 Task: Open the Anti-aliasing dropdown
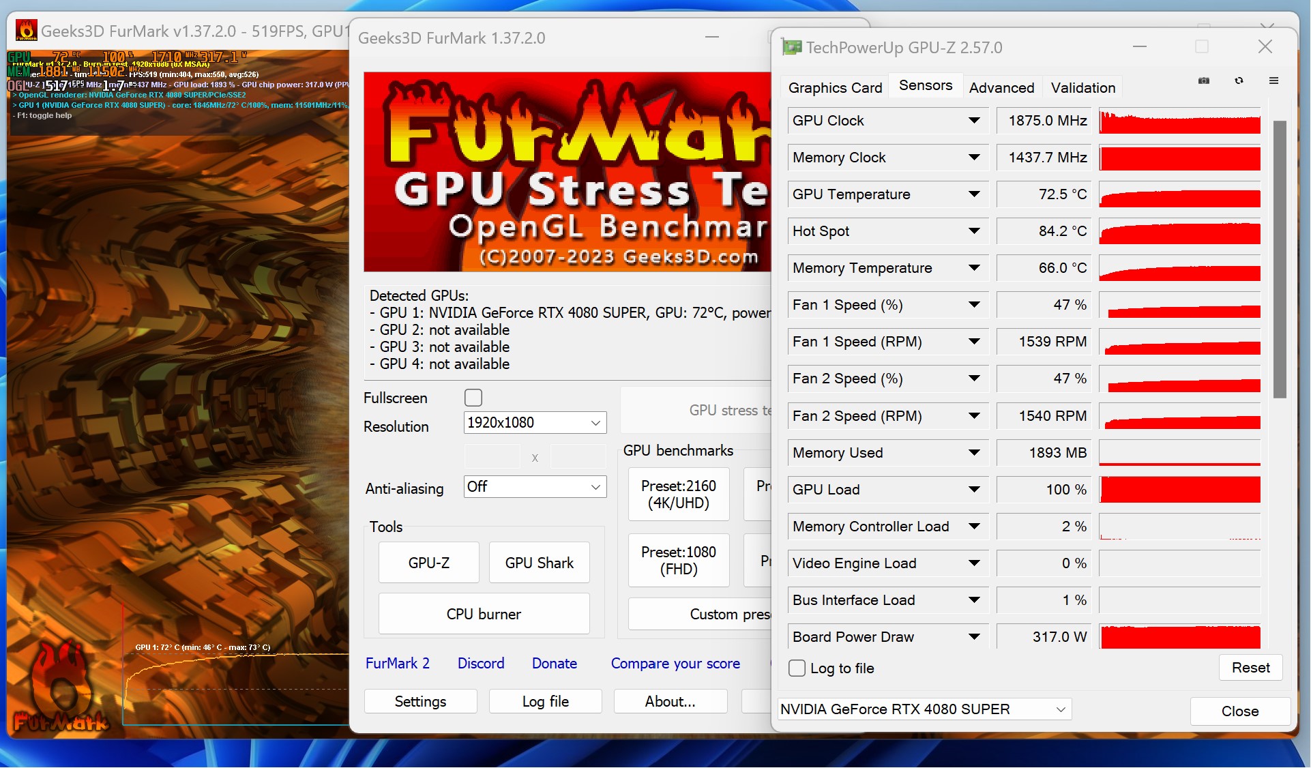click(x=535, y=487)
